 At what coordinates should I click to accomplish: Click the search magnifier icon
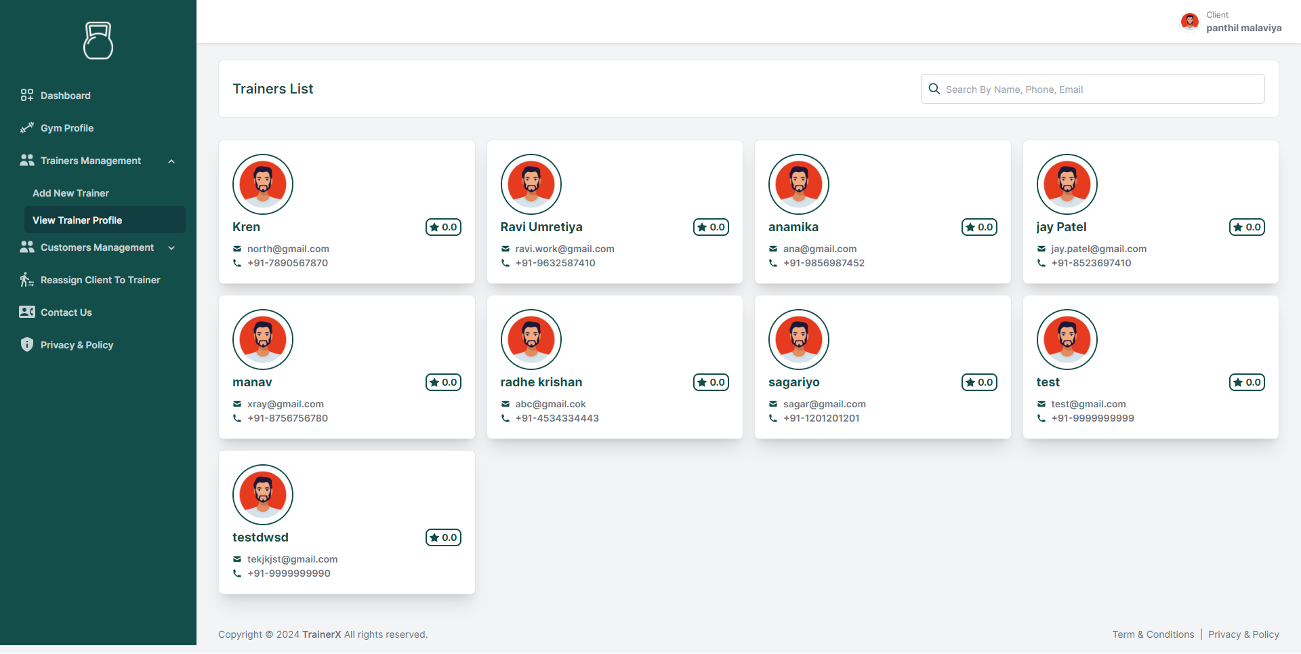point(934,89)
